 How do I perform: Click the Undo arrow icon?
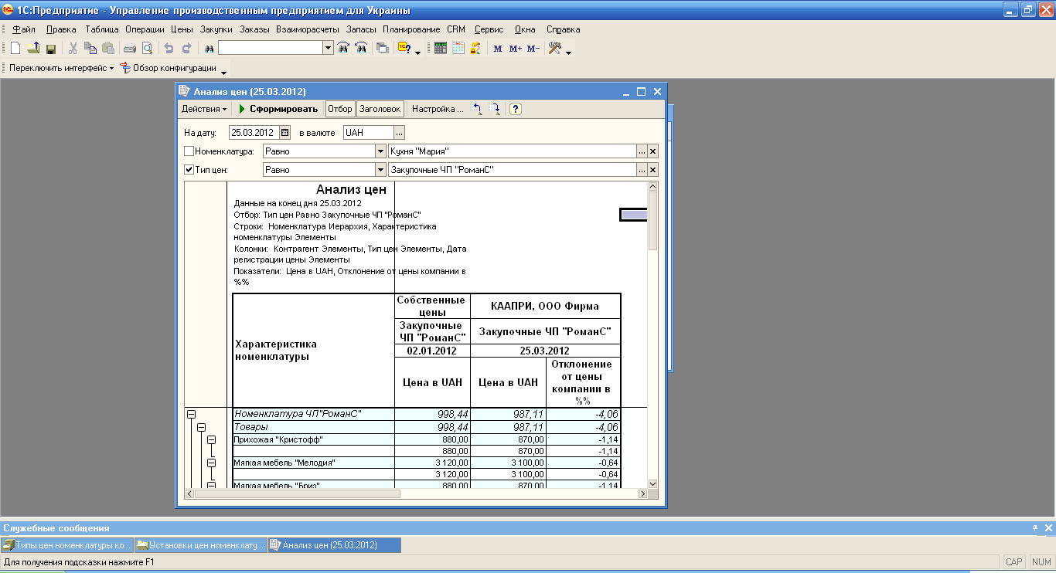(x=169, y=48)
